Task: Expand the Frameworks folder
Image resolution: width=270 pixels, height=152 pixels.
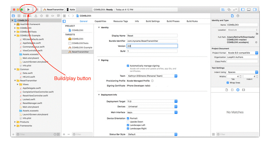Action: tap(15, 126)
